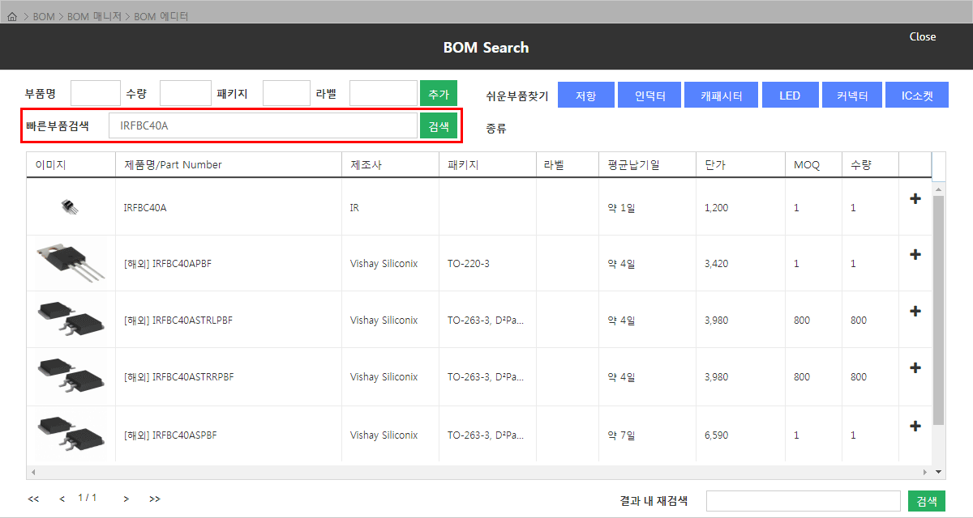This screenshot has height=518, width=973.
Task: Close the BOM Search dialog
Action: [x=922, y=37]
